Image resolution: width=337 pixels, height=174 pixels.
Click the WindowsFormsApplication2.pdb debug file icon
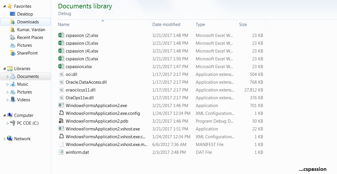[x=61, y=121]
